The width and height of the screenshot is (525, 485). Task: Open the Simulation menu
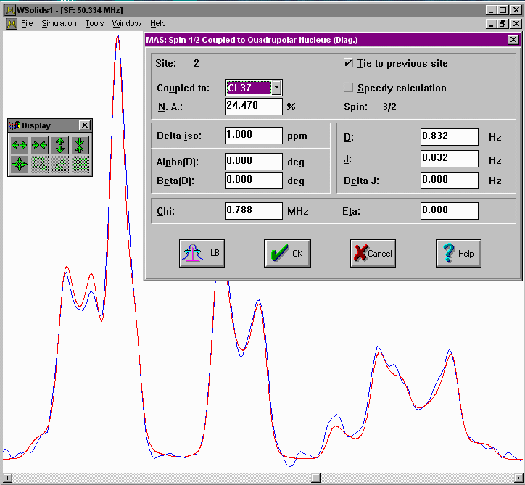[59, 23]
